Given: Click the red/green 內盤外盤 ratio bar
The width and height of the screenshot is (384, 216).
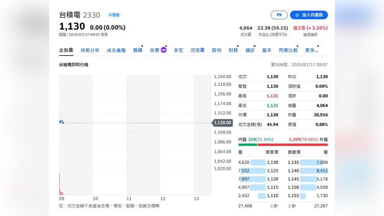Looking at the screenshot, I should [x=283, y=144].
